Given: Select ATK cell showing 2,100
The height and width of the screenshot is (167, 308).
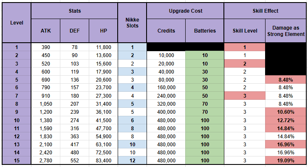Looking at the screenshot, I should point(45,144).
